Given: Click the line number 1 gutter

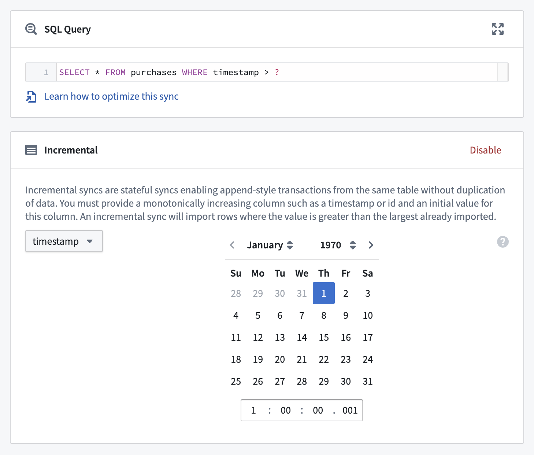Looking at the screenshot, I should coord(41,72).
